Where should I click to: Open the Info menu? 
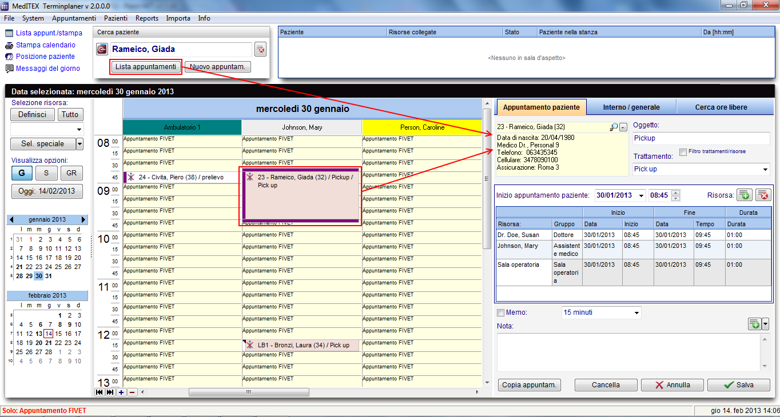point(204,18)
